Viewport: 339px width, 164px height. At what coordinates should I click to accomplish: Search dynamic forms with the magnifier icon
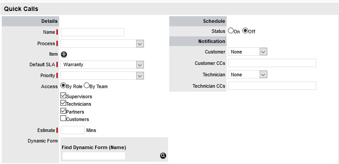pyautogui.click(x=163, y=156)
